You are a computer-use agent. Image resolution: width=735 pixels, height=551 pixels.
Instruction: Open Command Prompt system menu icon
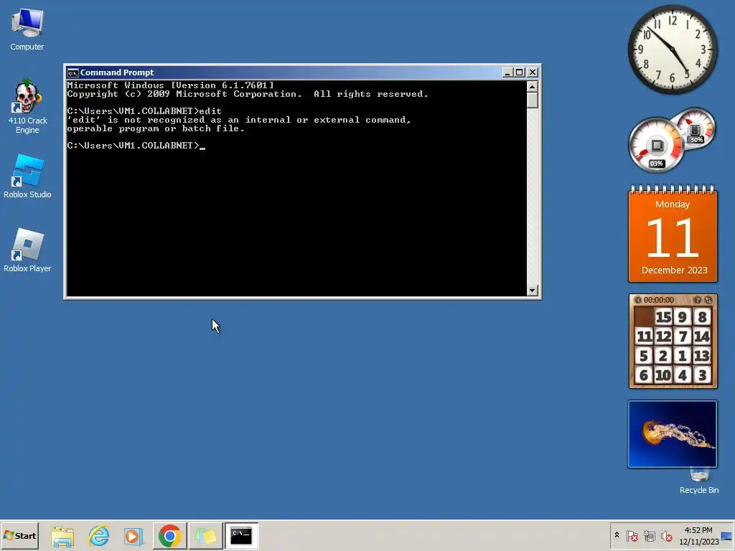tap(72, 72)
